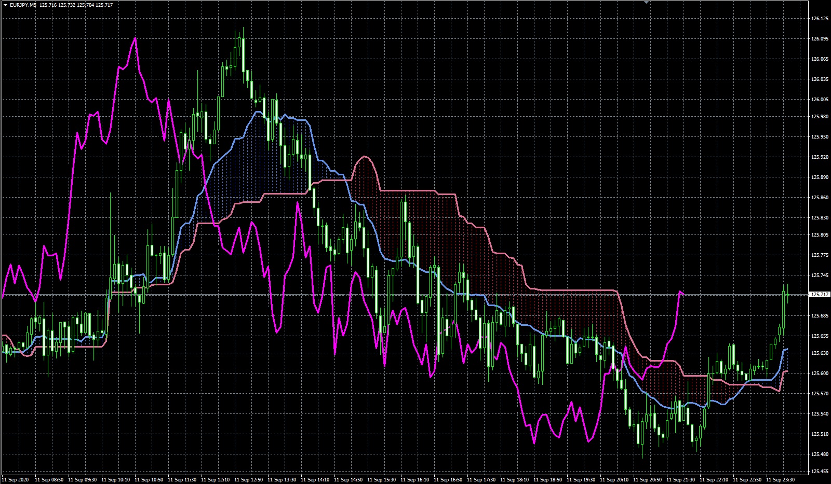The image size is (831, 484).
Task: Click the 11 Sep 18:10 time label
Action: click(514, 480)
